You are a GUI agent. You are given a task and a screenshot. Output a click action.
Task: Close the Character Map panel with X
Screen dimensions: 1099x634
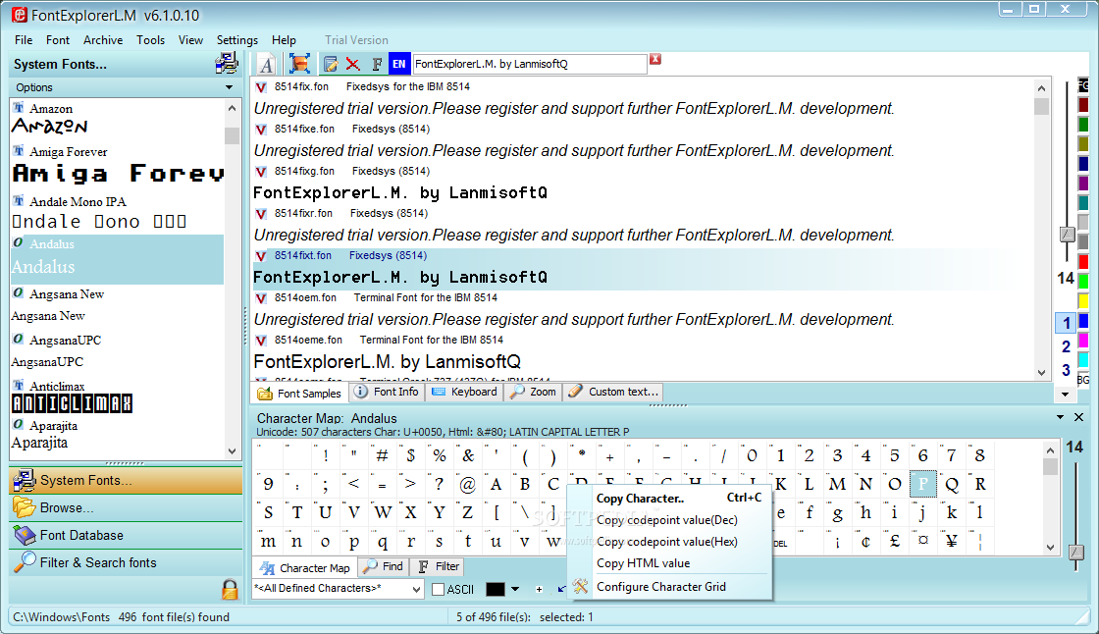tap(1079, 417)
